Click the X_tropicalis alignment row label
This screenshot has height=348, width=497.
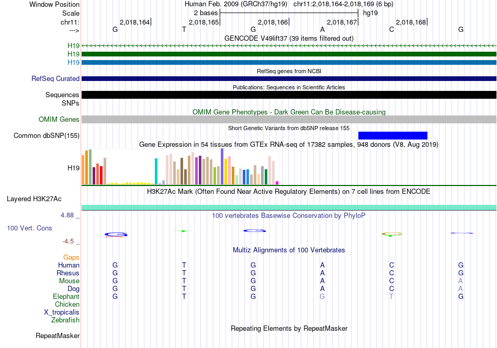pyautogui.click(x=62, y=312)
